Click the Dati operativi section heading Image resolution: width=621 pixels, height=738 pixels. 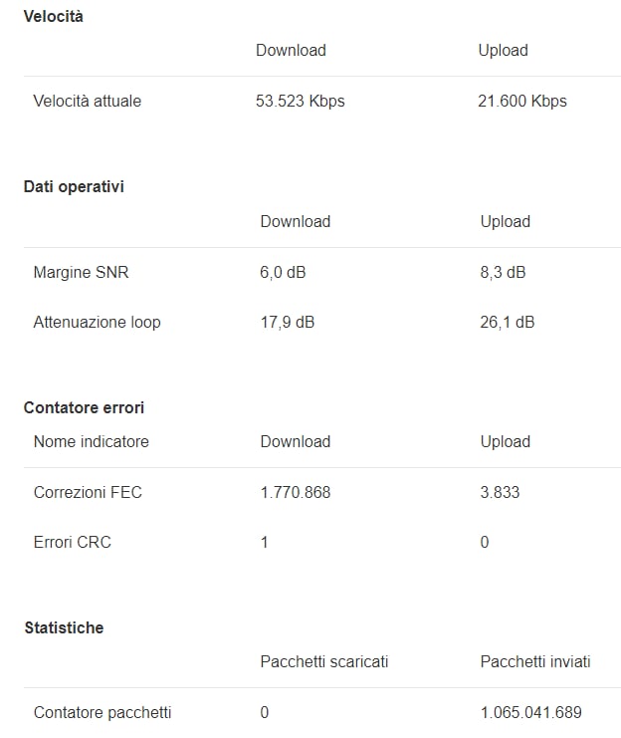pos(74,187)
